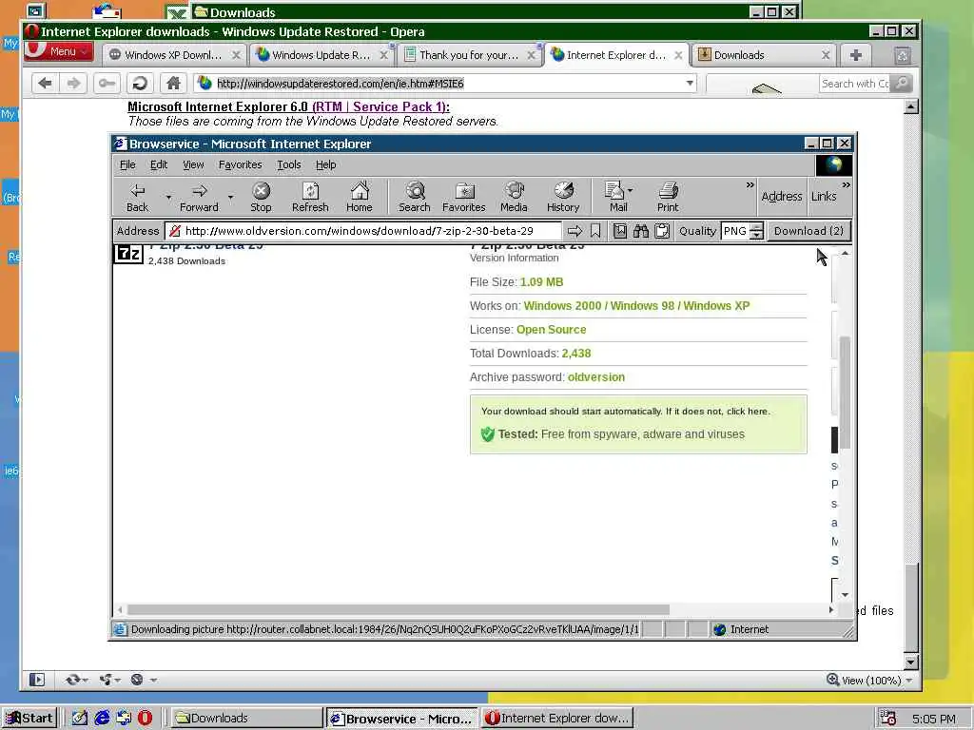The width and height of the screenshot is (974, 730).
Task: Click the Forward arrow in Internet Explorer
Action: coord(199,198)
